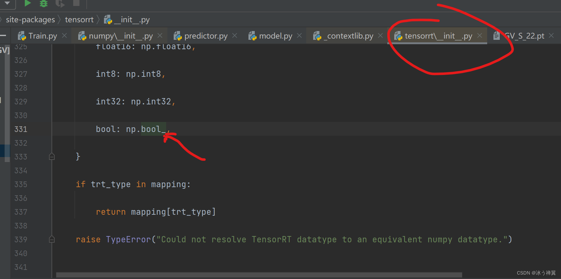Place cursor on 'np.bool_' in line 331
Viewport: 561px width, 279px height.
coord(146,129)
